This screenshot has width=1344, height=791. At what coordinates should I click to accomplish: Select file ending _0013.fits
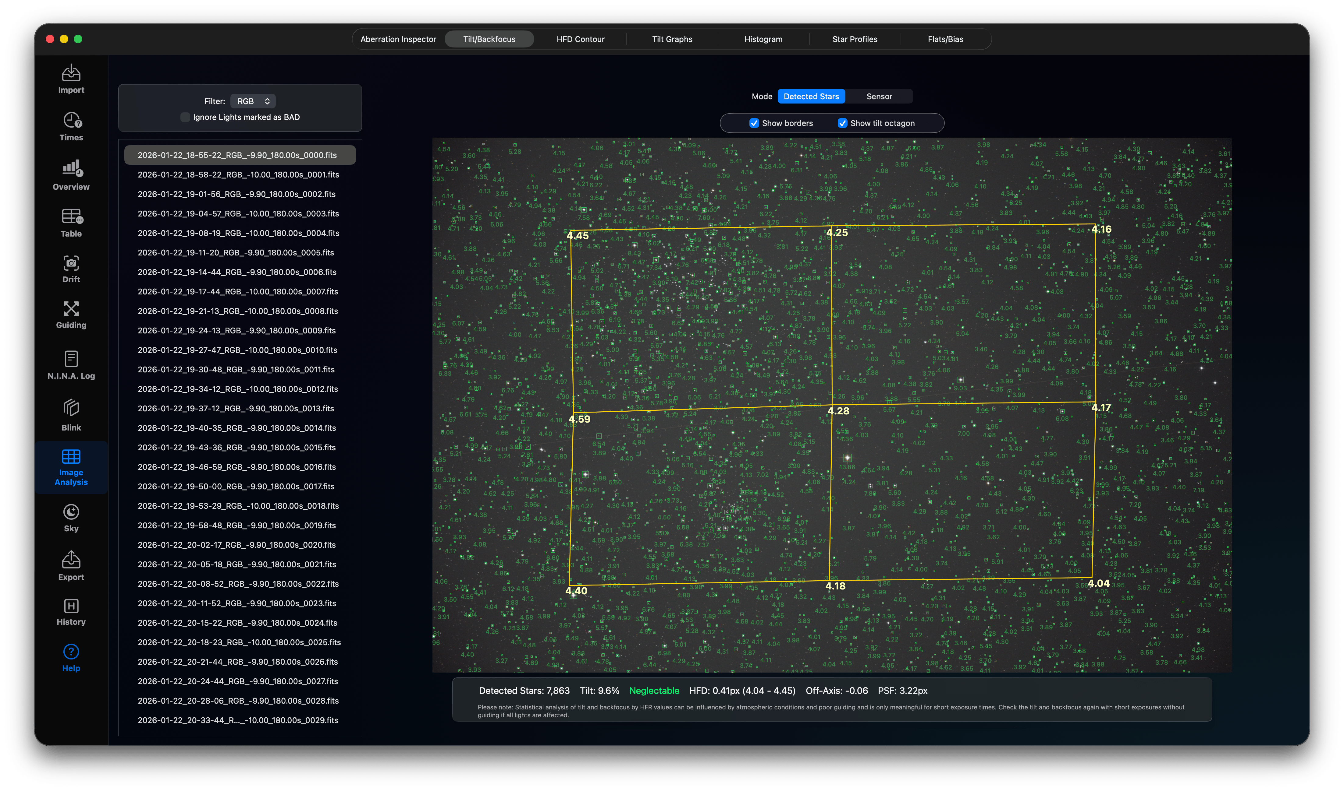[x=240, y=408]
